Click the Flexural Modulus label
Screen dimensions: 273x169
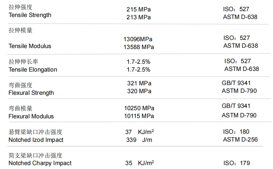[x=31, y=116]
